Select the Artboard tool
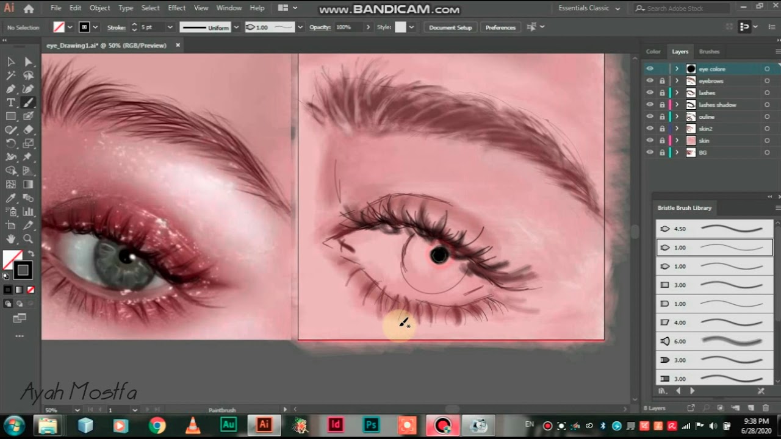The image size is (781, 439). (11, 225)
